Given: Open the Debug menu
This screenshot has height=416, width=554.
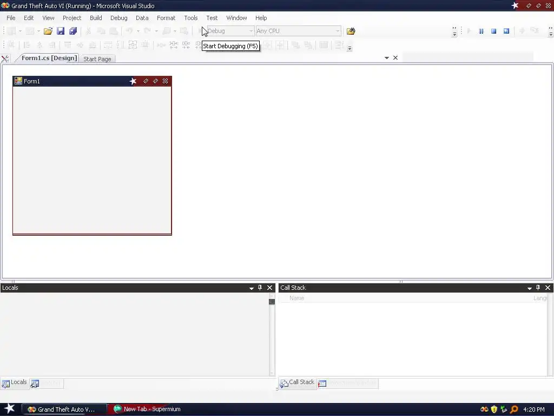Looking at the screenshot, I should coord(118,18).
